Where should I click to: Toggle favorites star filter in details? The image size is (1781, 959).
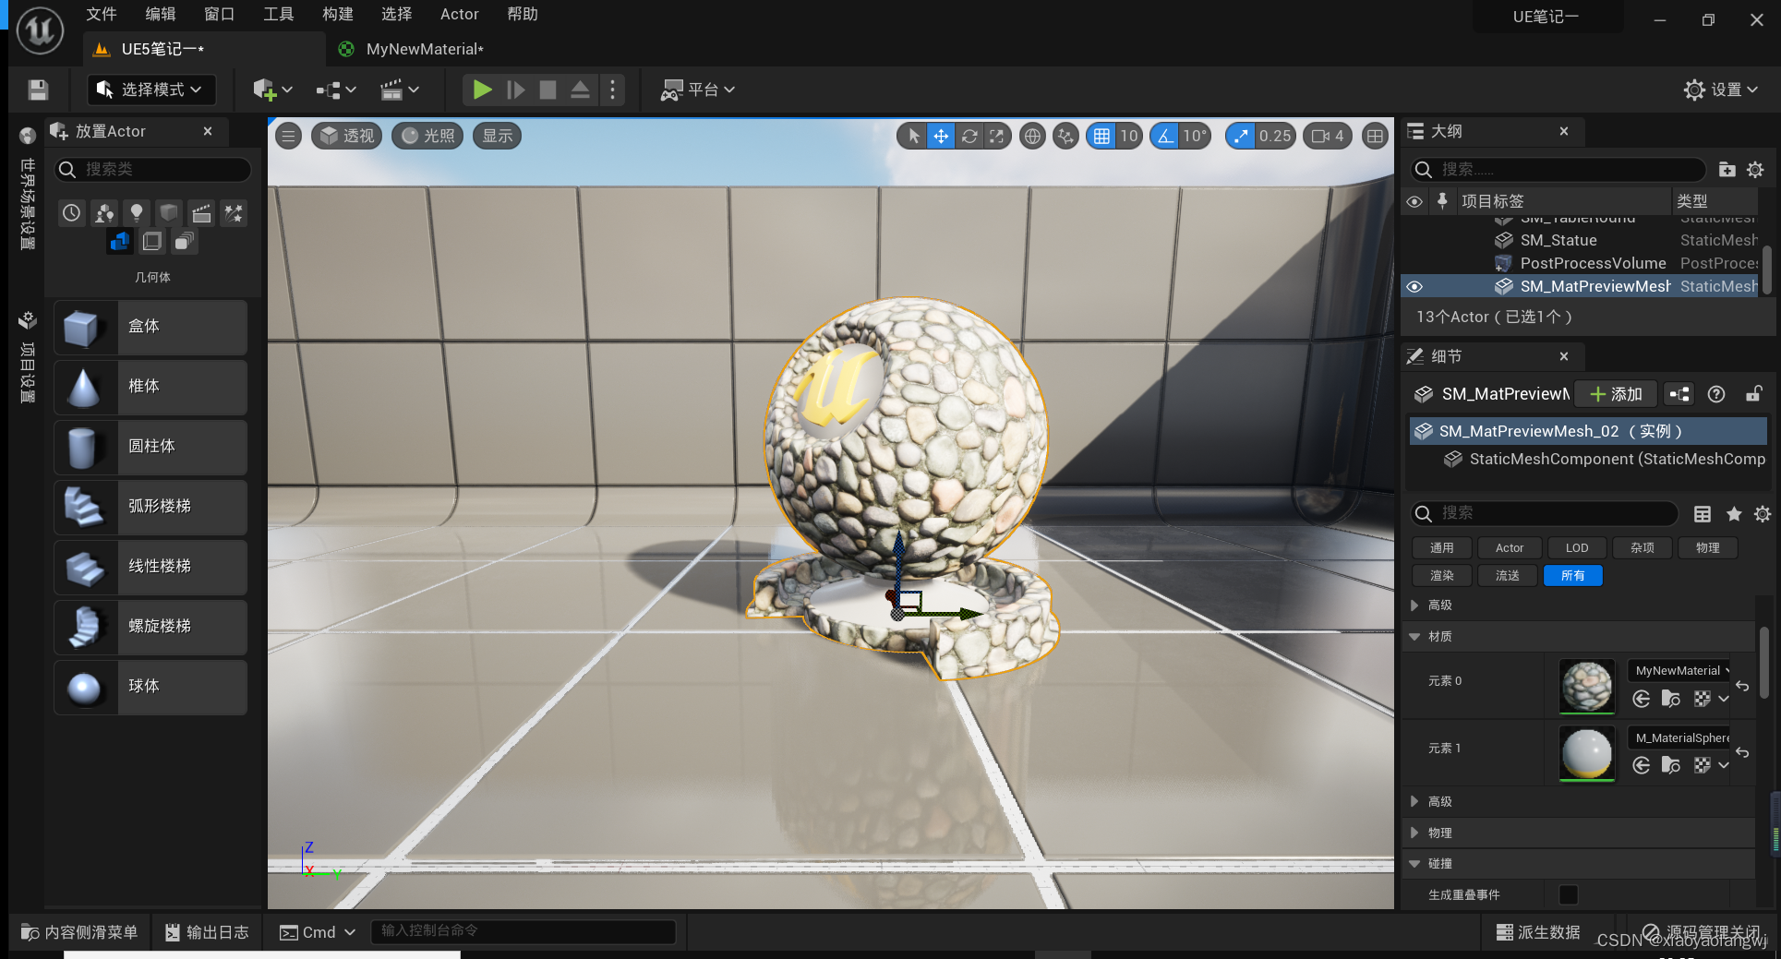(1734, 514)
